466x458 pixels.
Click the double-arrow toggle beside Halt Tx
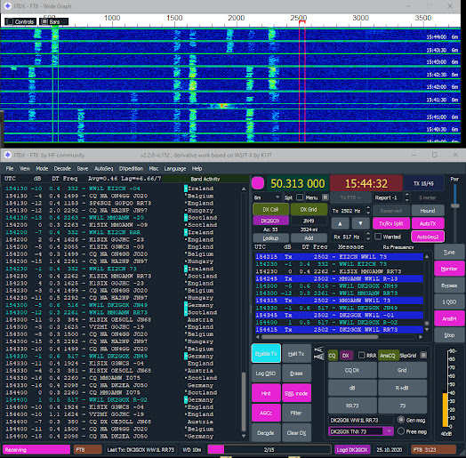click(x=318, y=353)
